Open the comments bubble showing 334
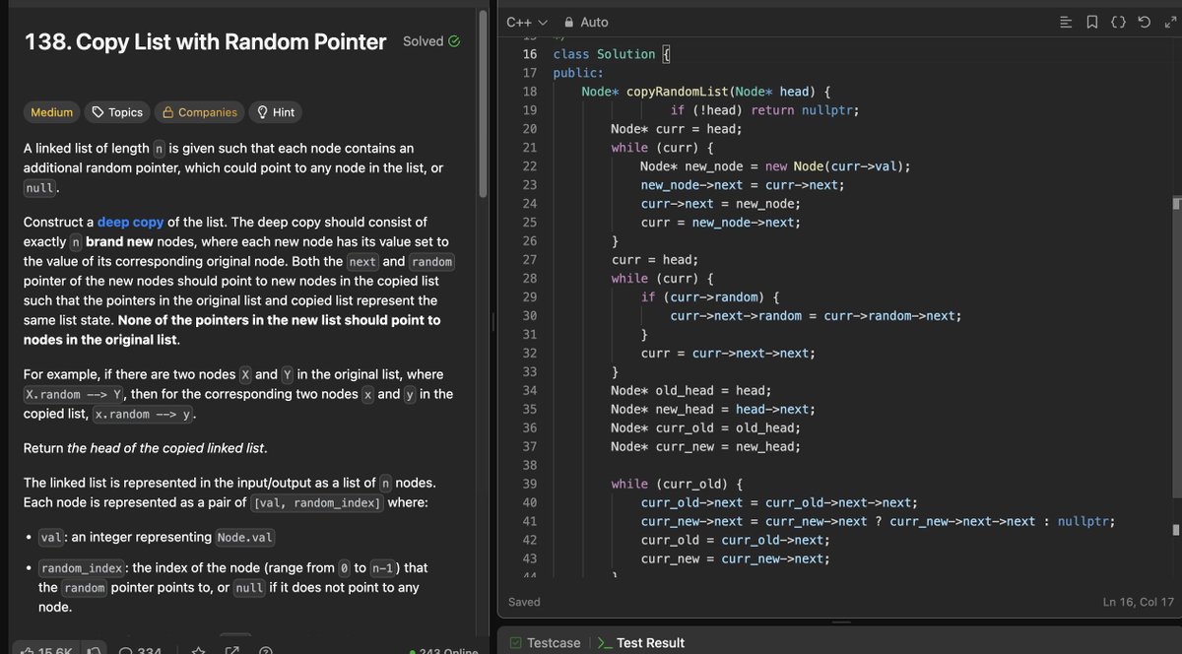The image size is (1182, 654). click(x=141, y=650)
